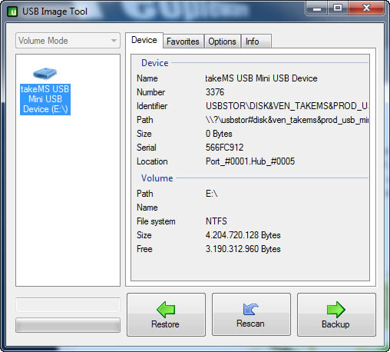Click the Free label
This screenshot has height=352, width=390.
(144, 249)
